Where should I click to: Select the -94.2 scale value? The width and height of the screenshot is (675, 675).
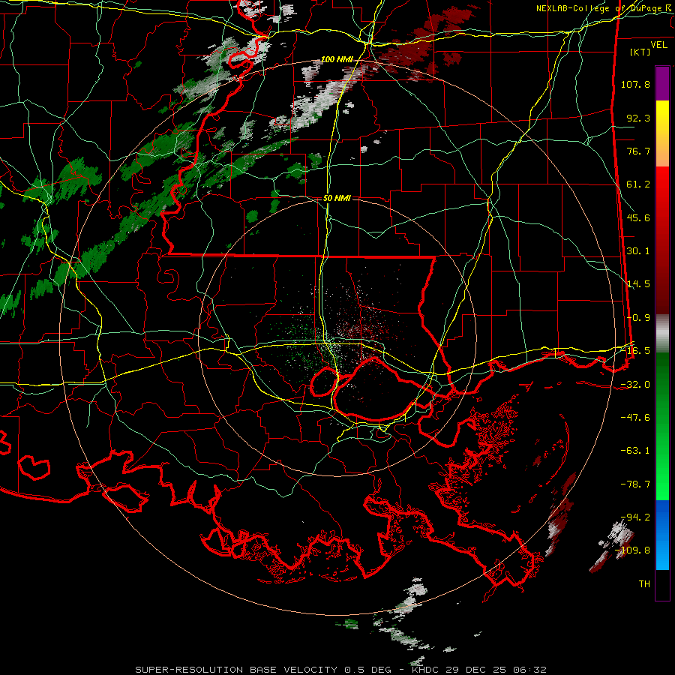click(635, 517)
